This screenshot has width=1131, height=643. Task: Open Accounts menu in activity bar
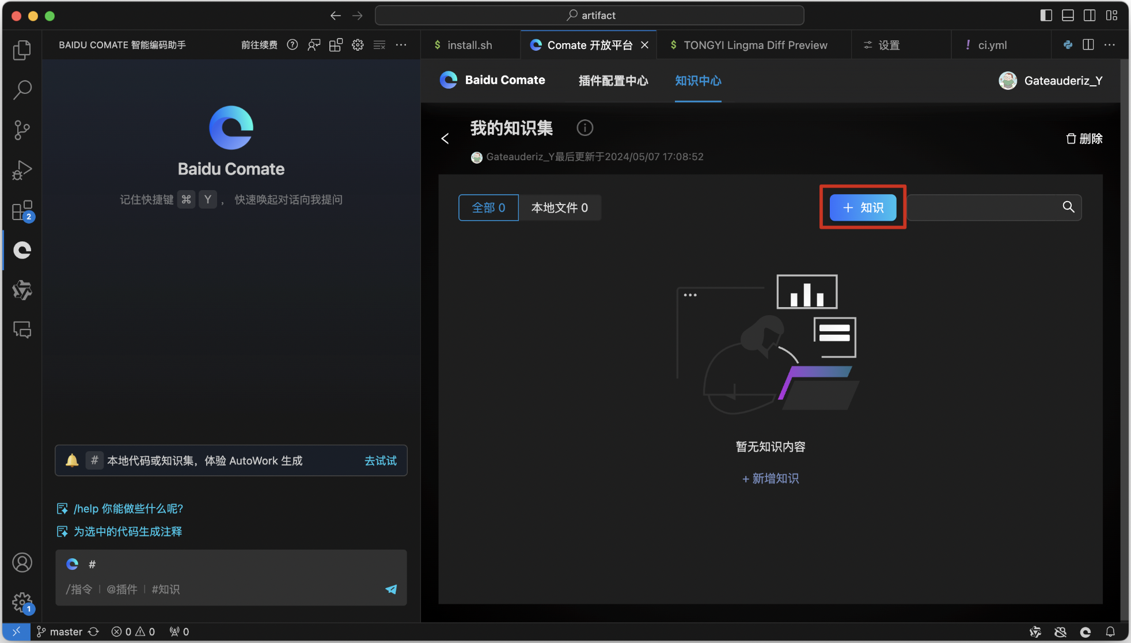22,562
